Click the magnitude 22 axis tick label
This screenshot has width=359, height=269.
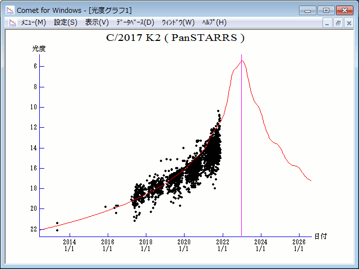pos(34,229)
